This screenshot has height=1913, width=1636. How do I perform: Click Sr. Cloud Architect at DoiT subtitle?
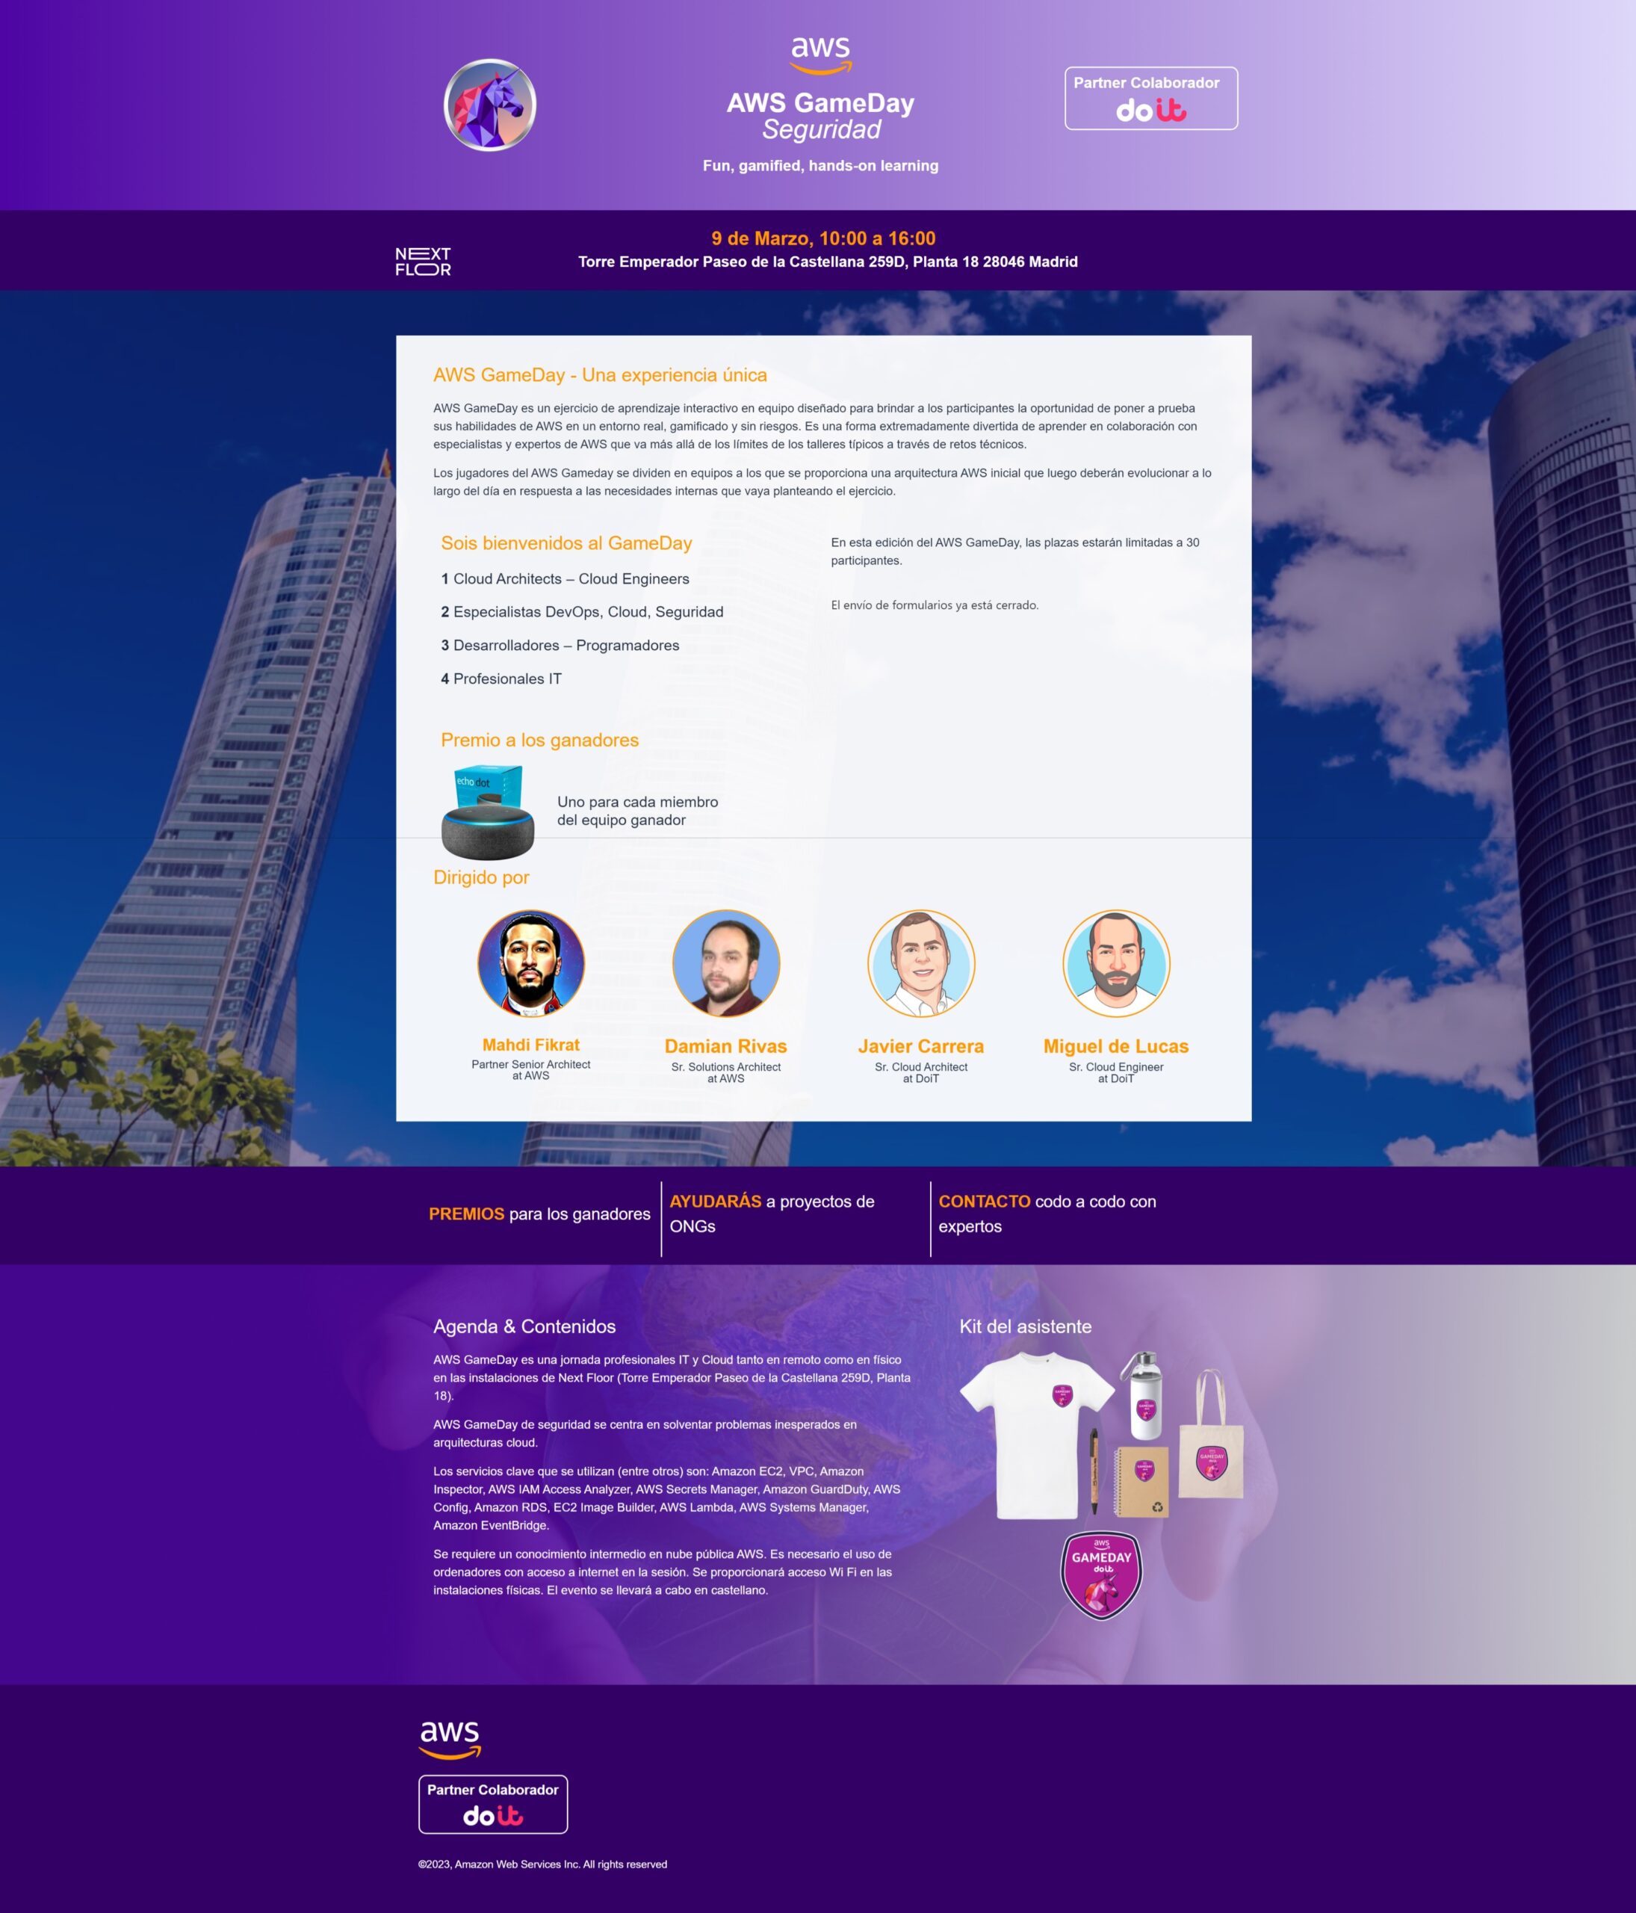921,1073
